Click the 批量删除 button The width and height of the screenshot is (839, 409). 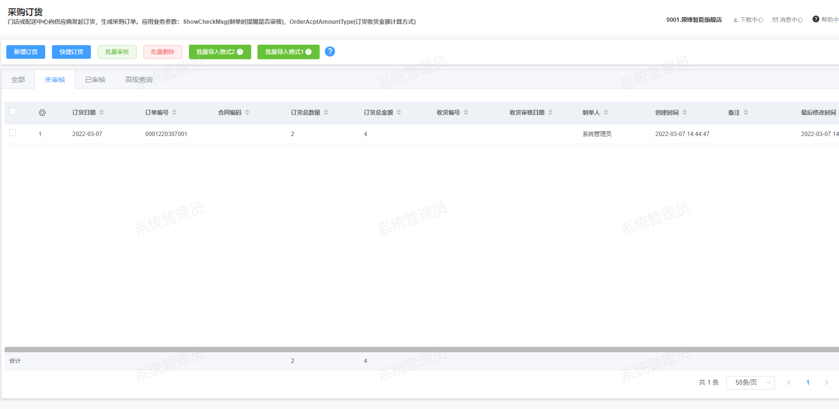tap(163, 52)
